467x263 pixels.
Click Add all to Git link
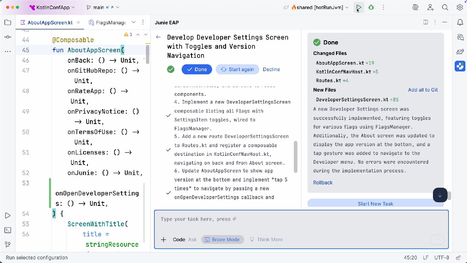[x=423, y=90]
